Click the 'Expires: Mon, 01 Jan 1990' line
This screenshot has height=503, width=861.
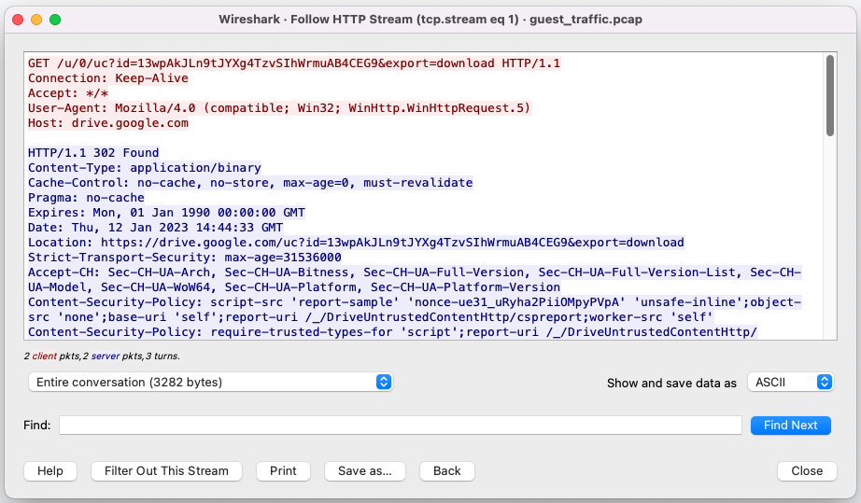tap(166, 212)
